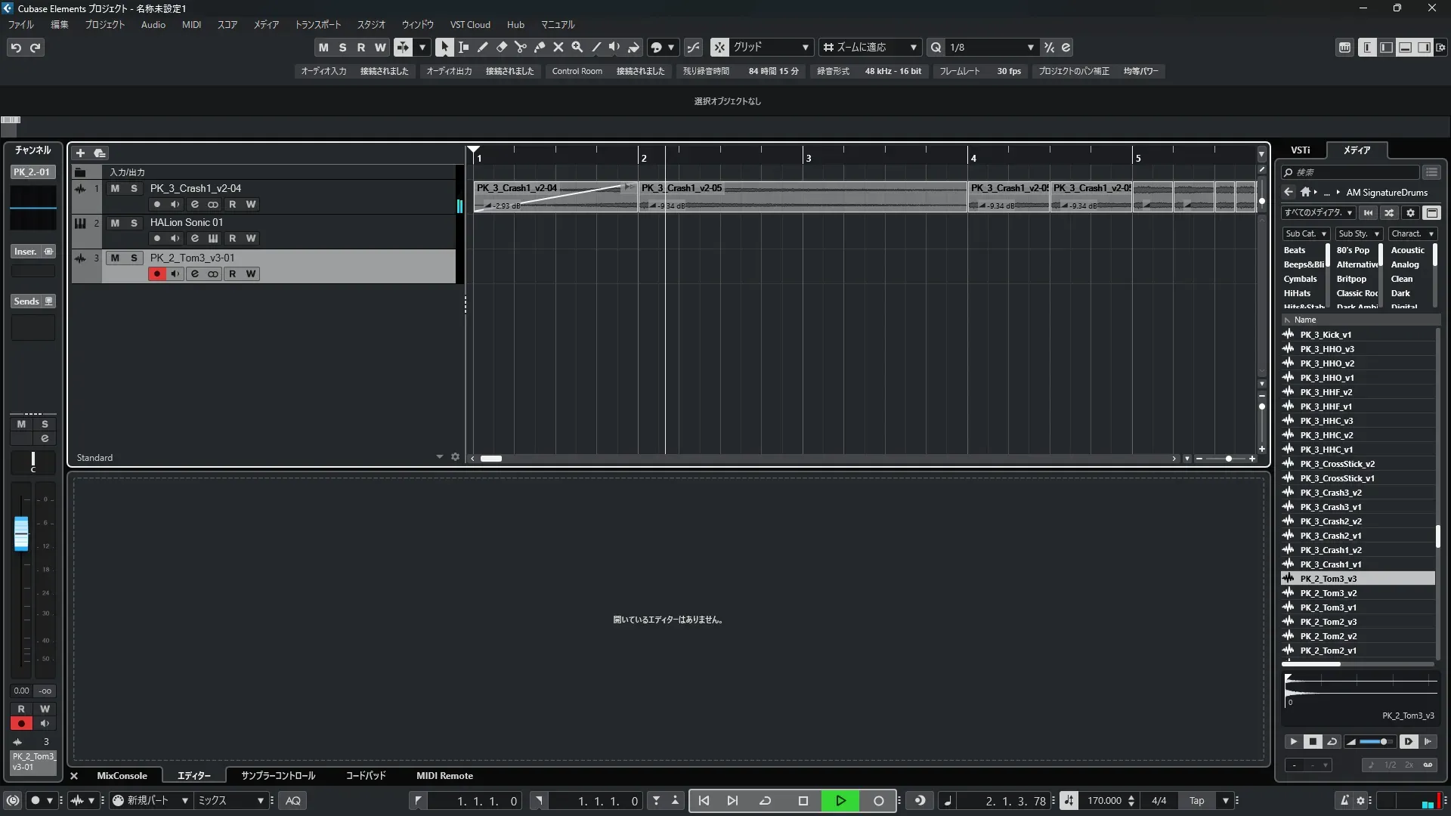1451x816 pixels.
Task: Expand the Sub Cat. filter dropdown
Action: pyautogui.click(x=1306, y=234)
